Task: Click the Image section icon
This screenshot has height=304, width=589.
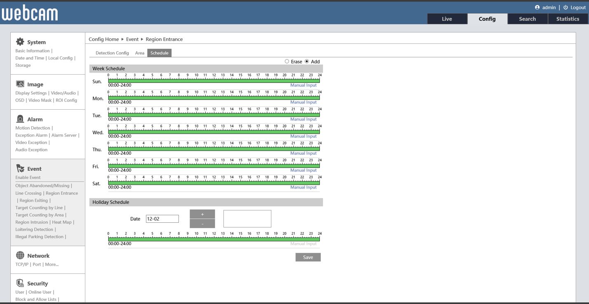Action: pos(20,84)
